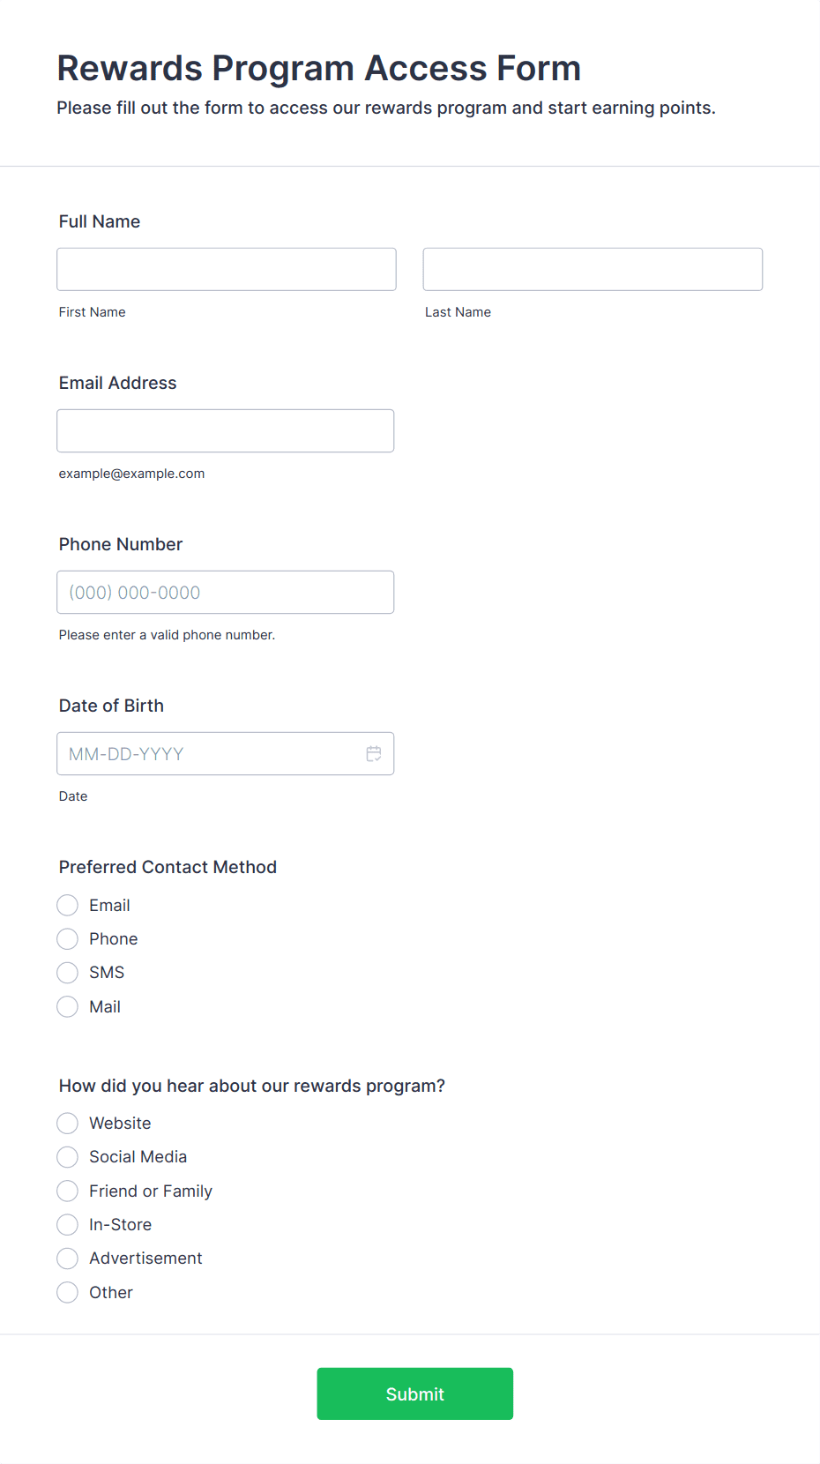820x1464 pixels.
Task: Open the calendar icon in Date of Birth
Action: point(374,754)
